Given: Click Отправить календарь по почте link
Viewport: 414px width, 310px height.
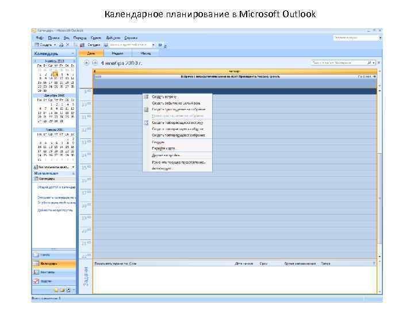Looking at the screenshot, I should (56, 197).
